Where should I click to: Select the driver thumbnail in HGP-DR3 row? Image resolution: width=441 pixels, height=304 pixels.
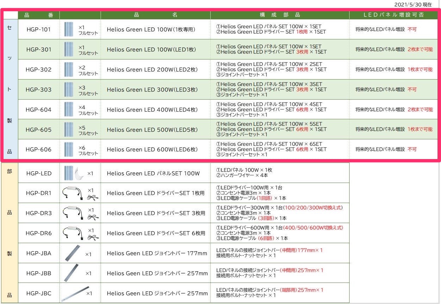pyautogui.click(x=72, y=213)
